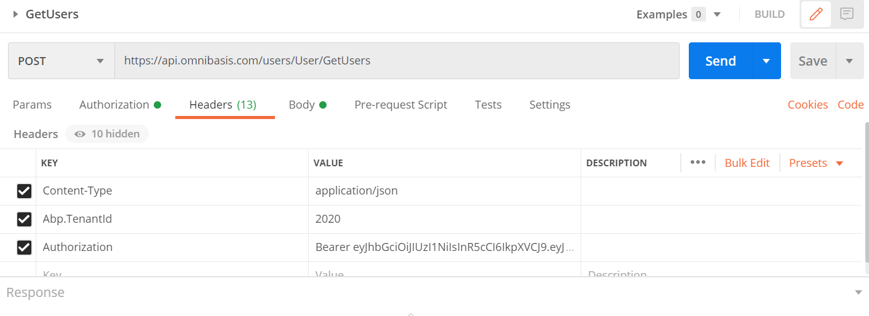Open the Examples dropdown
This screenshot has height=316, width=869.
(678, 14)
